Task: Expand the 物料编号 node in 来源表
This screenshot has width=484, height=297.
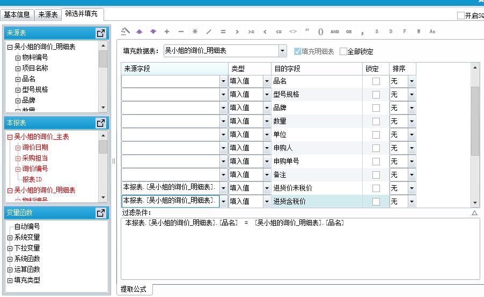Action: (x=18, y=58)
